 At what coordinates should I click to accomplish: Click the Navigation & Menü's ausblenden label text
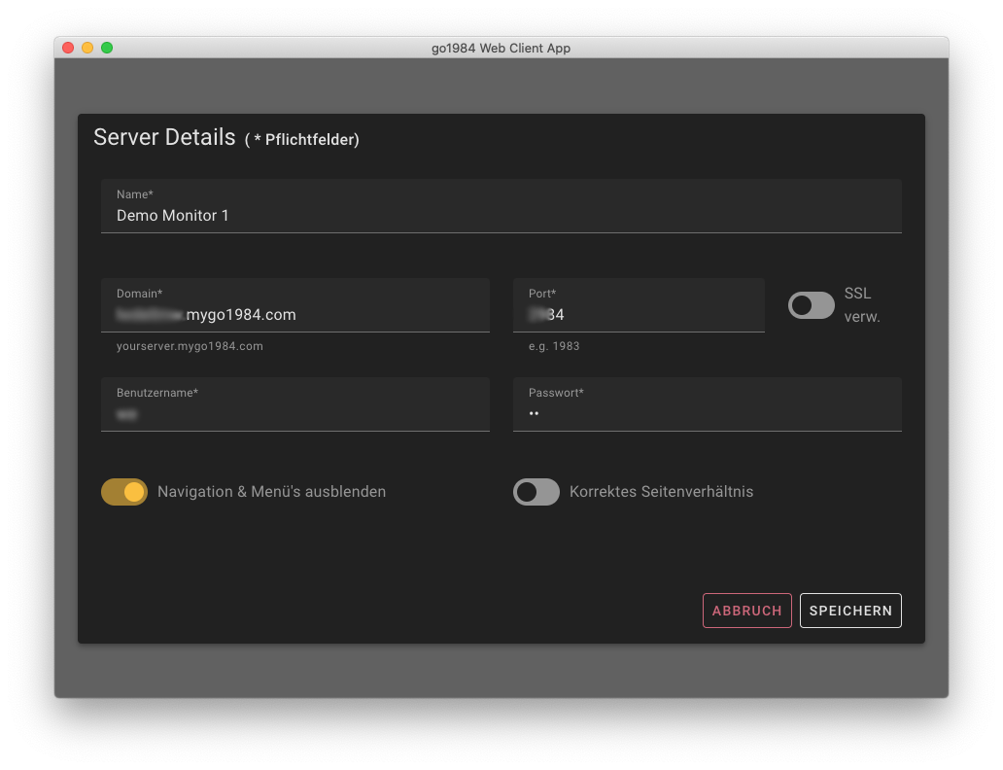271,492
